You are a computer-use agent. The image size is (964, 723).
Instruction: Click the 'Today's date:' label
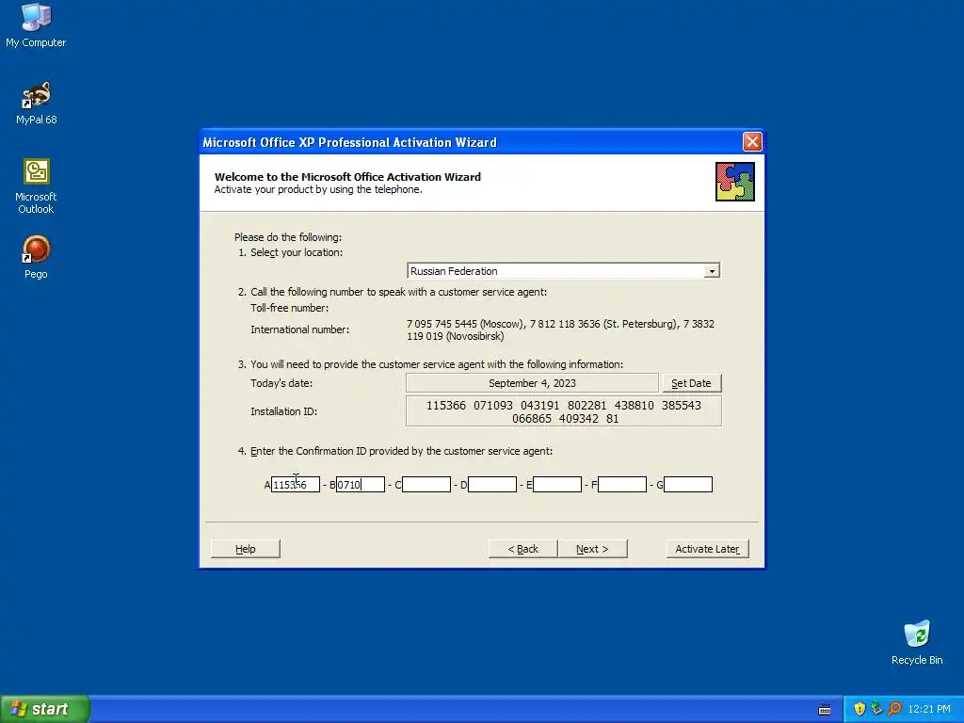281,383
